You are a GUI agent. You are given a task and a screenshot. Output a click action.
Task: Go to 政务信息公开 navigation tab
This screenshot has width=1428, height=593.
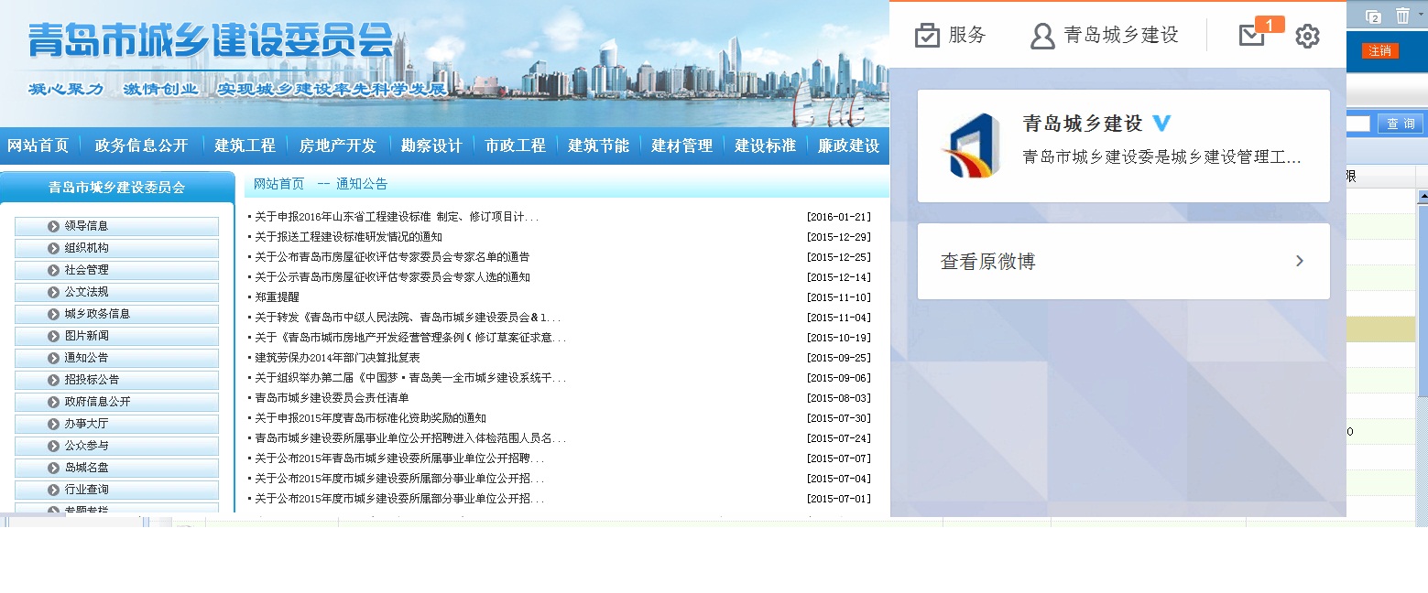pyautogui.click(x=141, y=146)
